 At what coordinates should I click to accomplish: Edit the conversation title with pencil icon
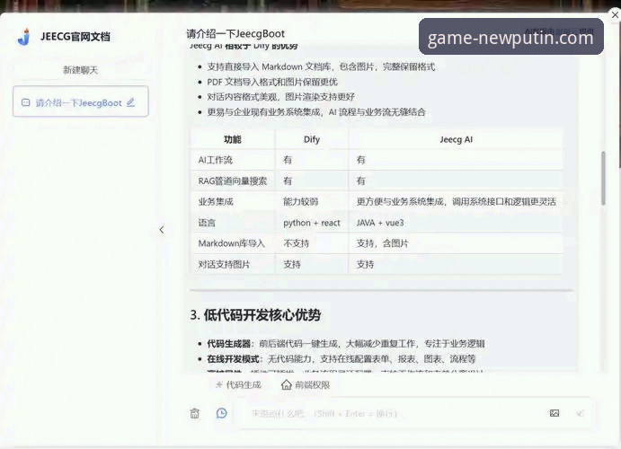pyautogui.click(x=130, y=102)
